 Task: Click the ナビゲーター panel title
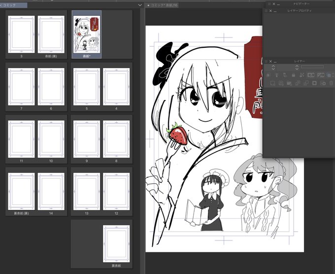tap(301, 4)
